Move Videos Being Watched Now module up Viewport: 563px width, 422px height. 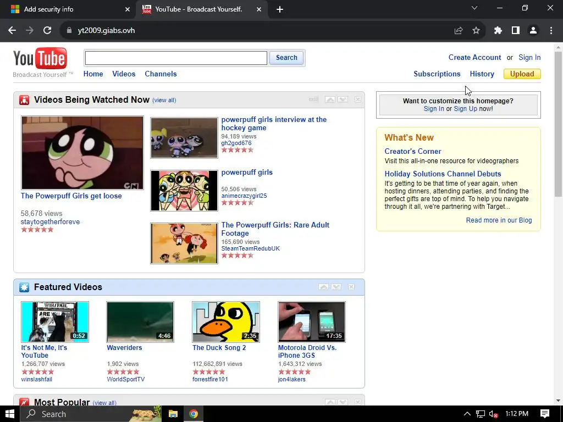(x=330, y=99)
